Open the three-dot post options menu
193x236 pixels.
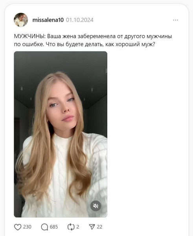[x=175, y=20]
